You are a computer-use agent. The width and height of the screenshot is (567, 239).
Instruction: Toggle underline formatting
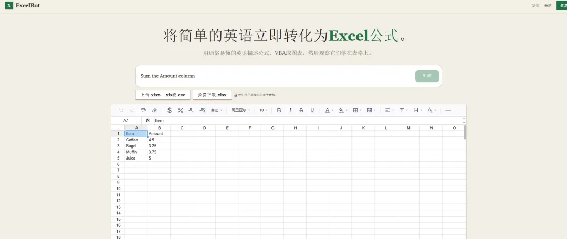tap(312, 110)
